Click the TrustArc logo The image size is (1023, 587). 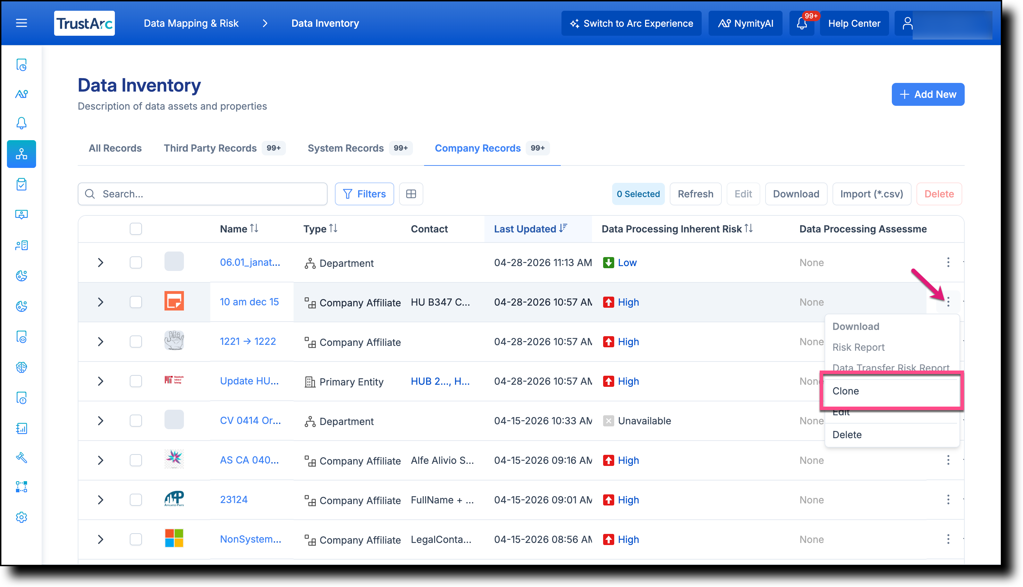coord(84,23)
